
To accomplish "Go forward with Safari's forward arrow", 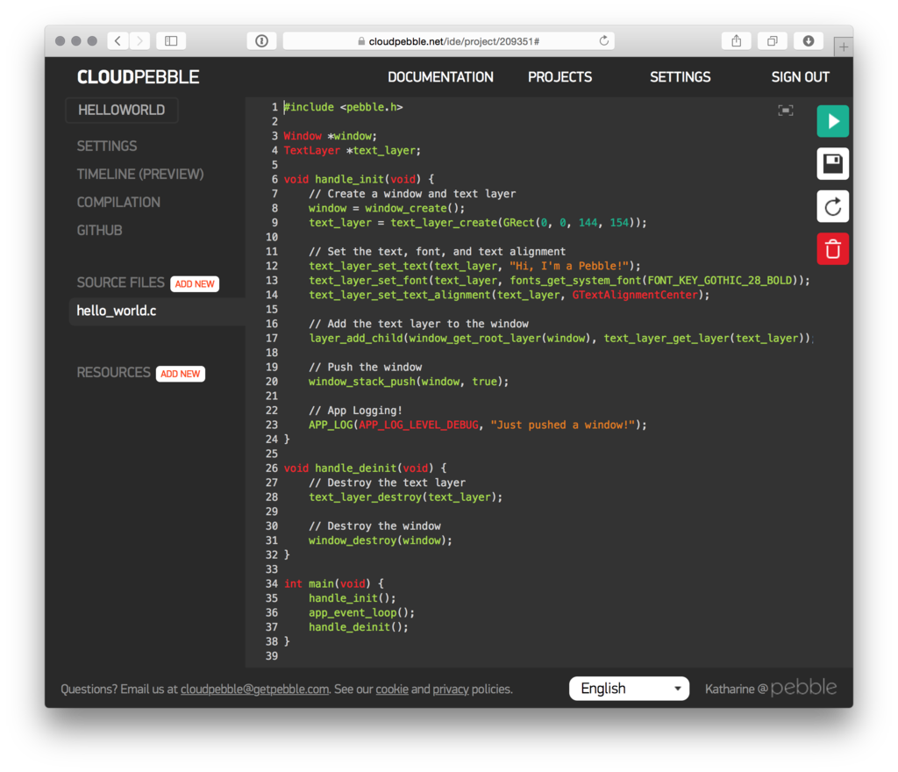I will tap(139, 40).
